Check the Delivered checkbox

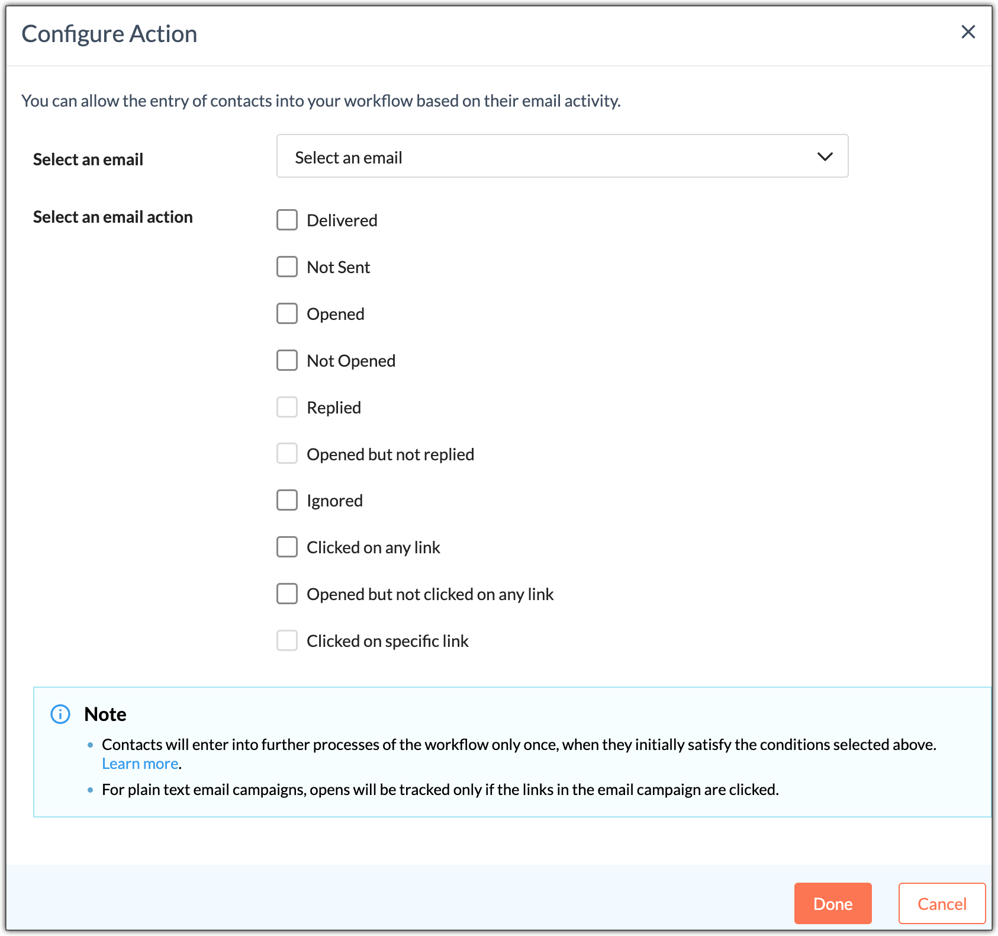pos(287,220)
